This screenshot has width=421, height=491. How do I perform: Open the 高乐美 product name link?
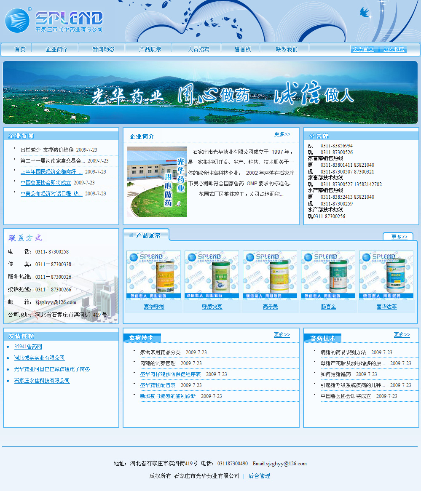[x=270, y=307]
